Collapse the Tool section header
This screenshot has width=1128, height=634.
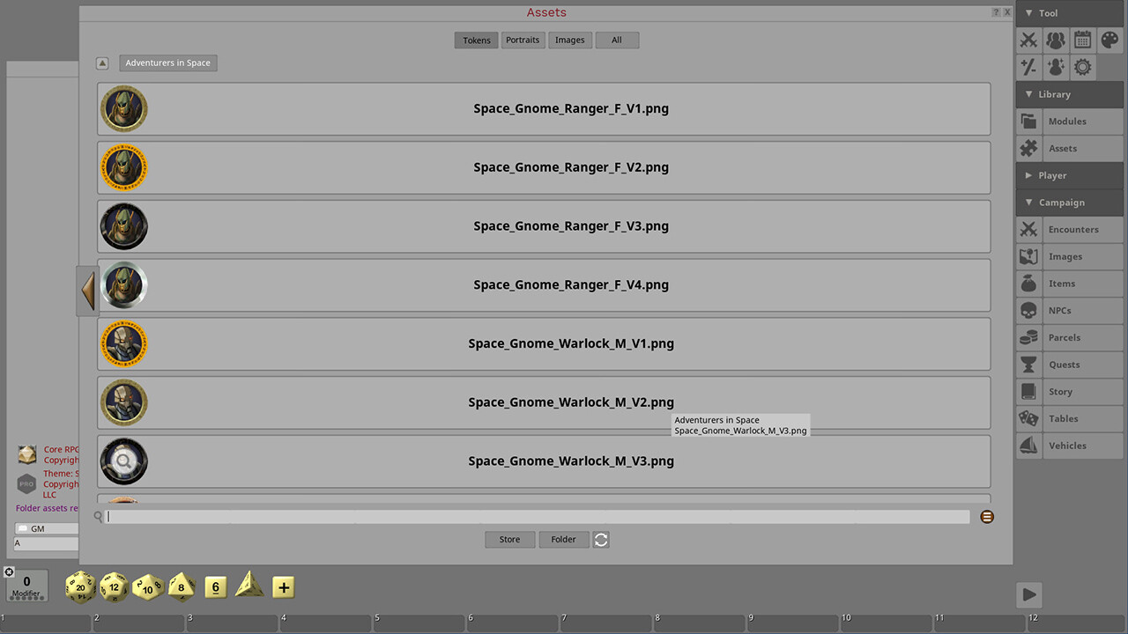(1048, 13)
